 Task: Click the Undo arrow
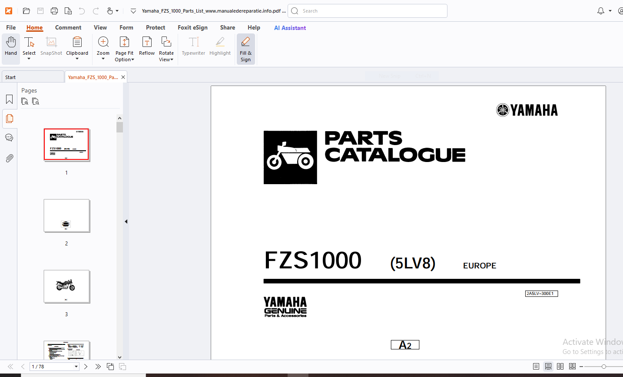pyautogui.click(x=82, y=11)
